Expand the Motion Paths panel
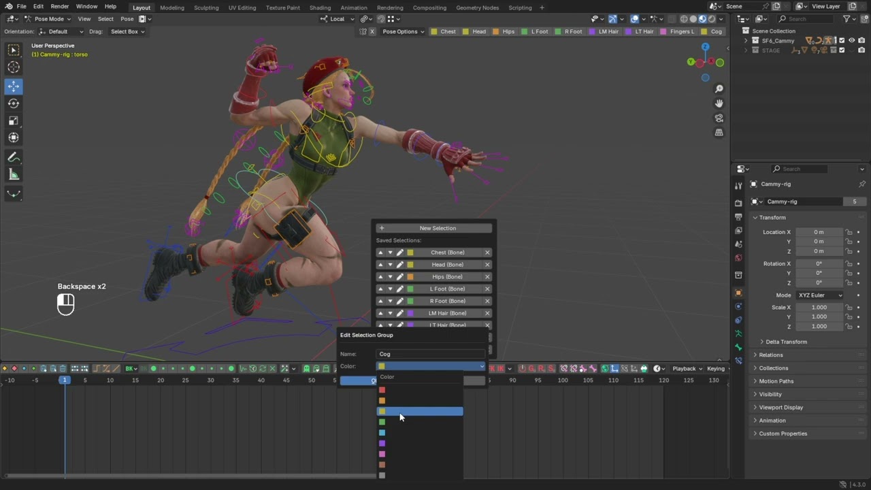Image resolution: width=871 pixels, height=490 pixels. (776, 381)
